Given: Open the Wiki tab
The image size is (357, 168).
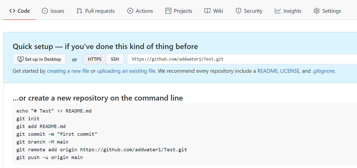Looking at the screenshot, I should pyautogui.click(x=214, y=11).
